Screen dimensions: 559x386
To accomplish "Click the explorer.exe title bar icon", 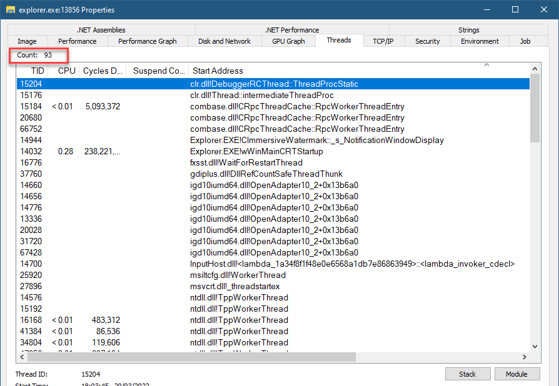I will click(x=10, y=10).
